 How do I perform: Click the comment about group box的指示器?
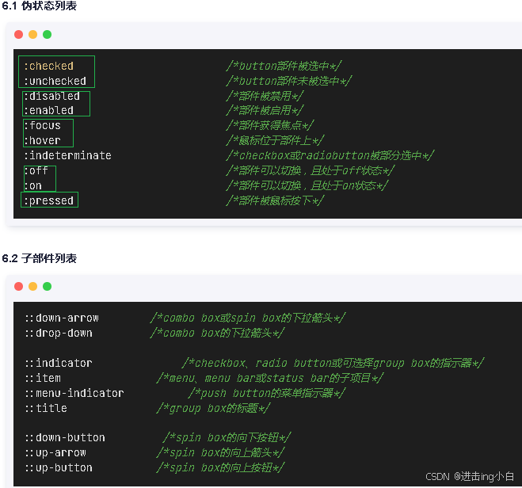333,363
